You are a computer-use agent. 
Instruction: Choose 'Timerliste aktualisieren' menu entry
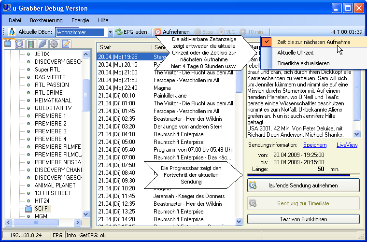pyautogui.click(x=303, y=63)
